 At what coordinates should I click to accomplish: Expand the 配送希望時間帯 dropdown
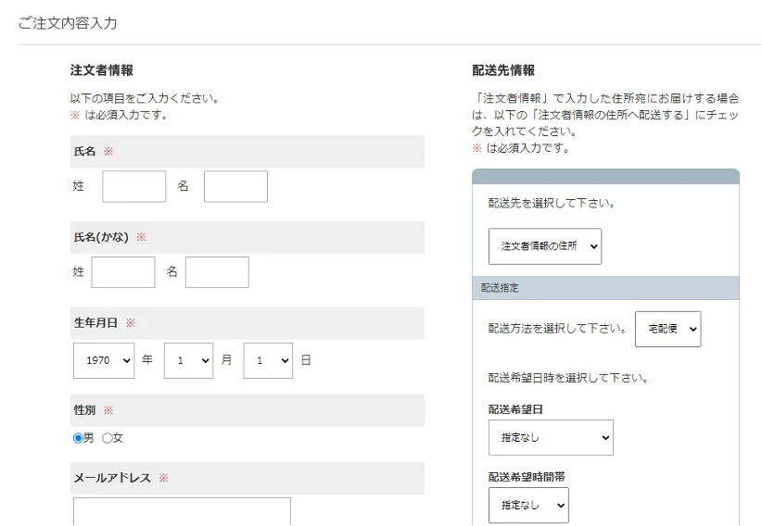[528, 505]
